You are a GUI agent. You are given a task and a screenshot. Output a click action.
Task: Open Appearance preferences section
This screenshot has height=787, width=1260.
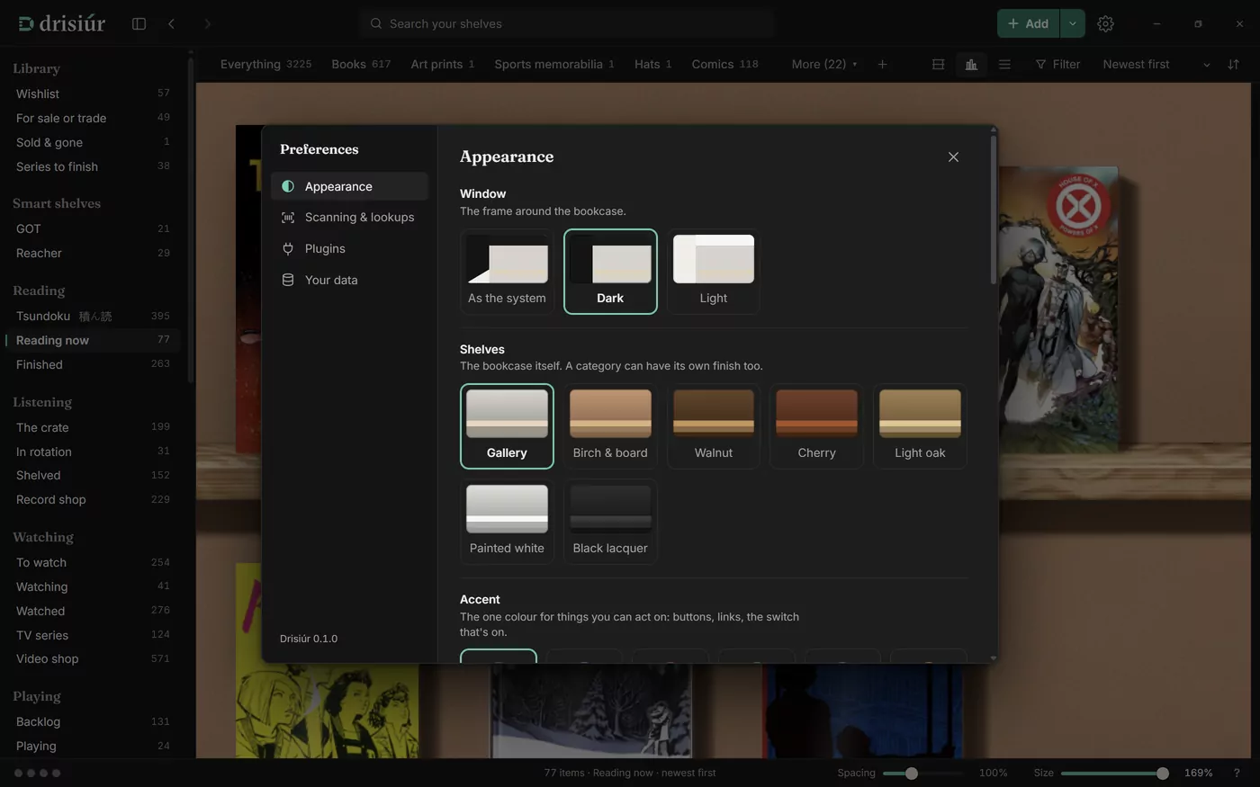point(349,186)
